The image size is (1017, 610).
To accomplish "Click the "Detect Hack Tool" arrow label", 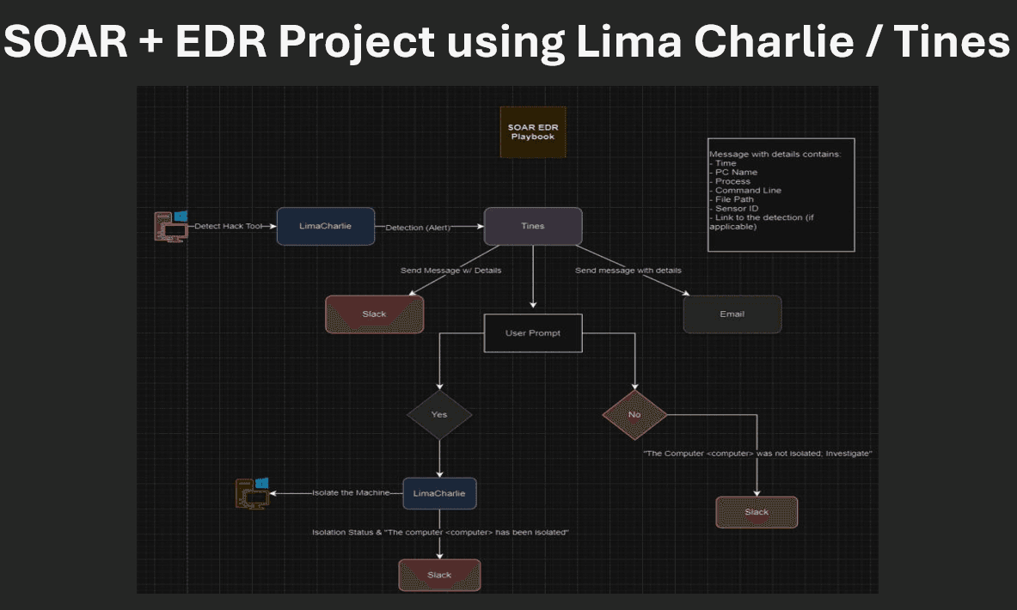I will pos(228,227).
